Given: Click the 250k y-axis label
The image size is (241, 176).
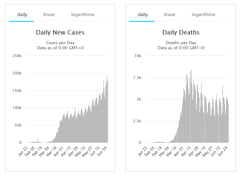Looking at the screenshot, I should (16, 56).
